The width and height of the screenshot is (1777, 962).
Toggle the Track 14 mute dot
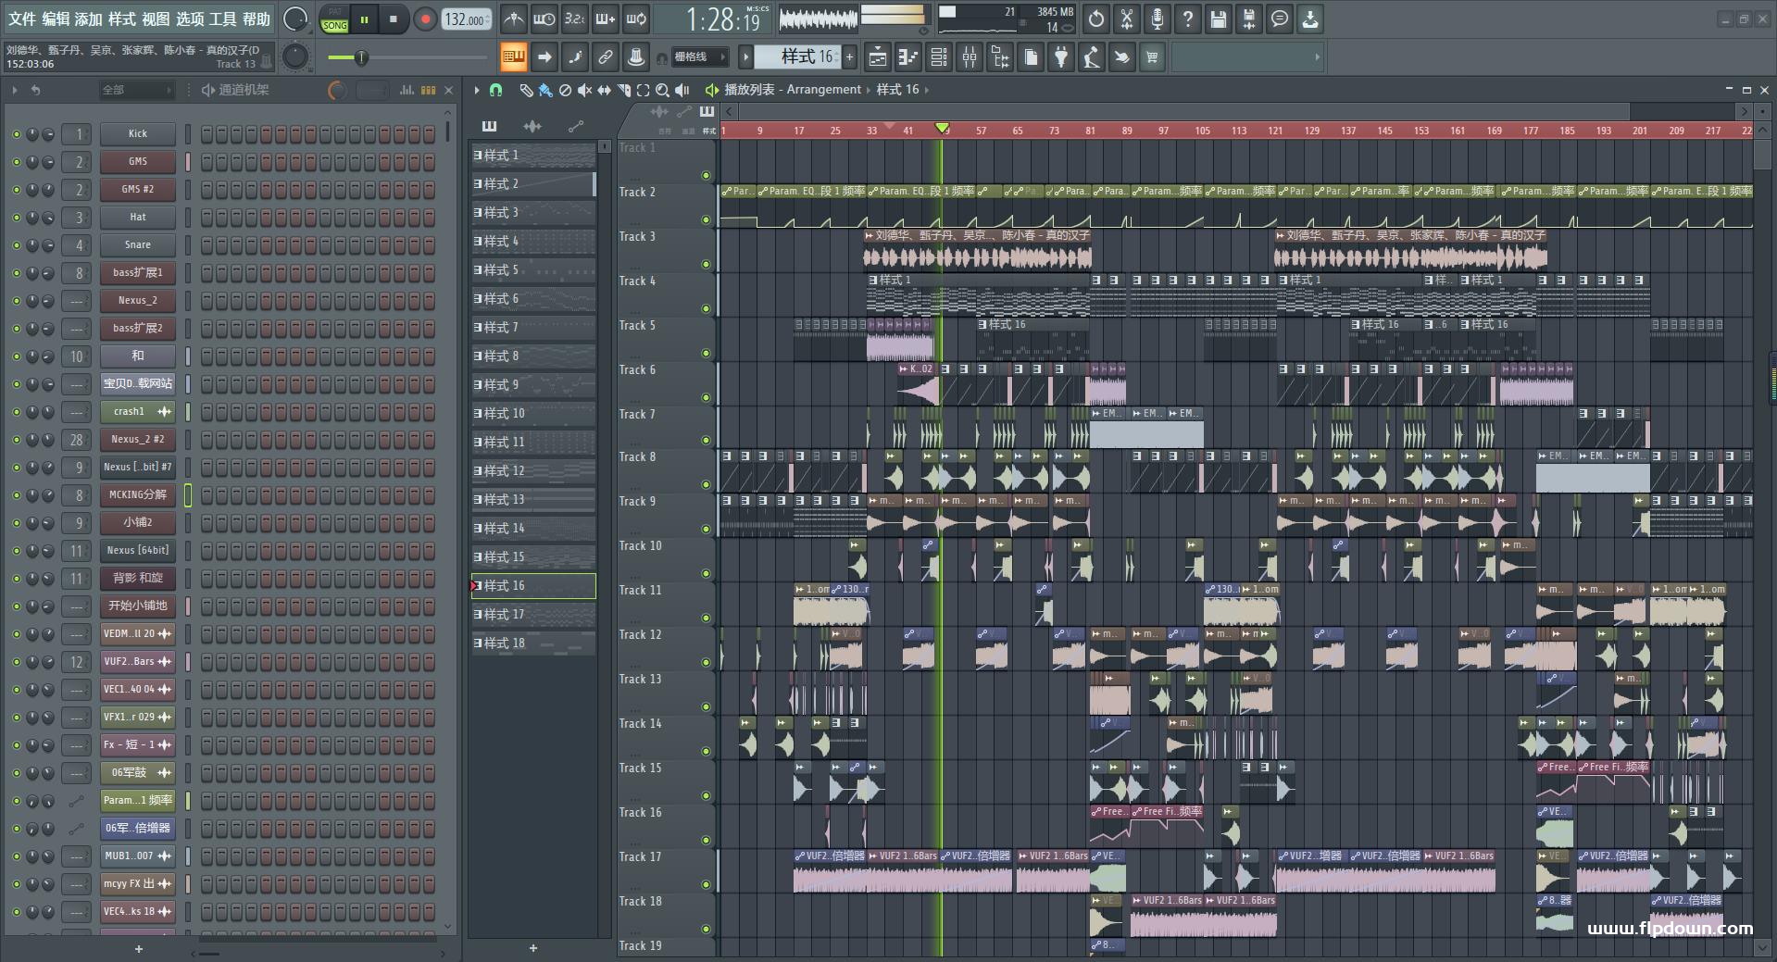[x=706, y=751]
